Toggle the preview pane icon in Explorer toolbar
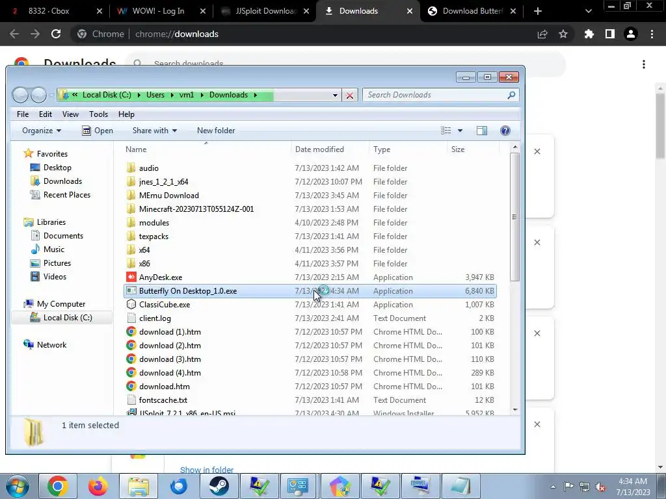 coord(482,131)
